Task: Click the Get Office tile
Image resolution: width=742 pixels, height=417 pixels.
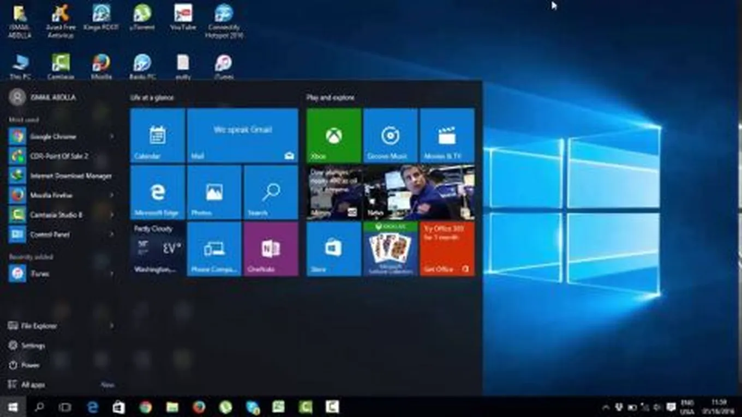Action: [447, 249]
